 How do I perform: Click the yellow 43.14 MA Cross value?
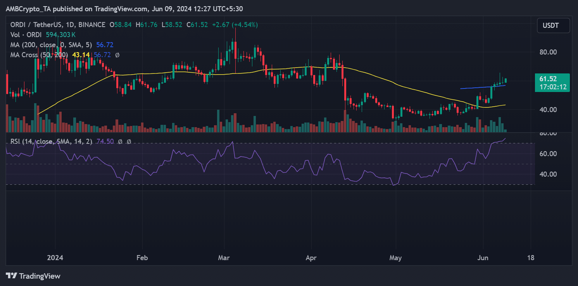[x=81, y=55]
